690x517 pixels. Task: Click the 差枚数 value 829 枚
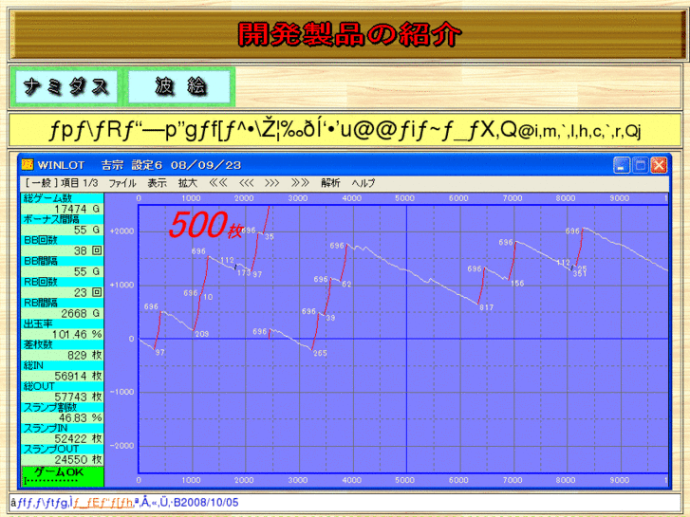coord(84,355)
